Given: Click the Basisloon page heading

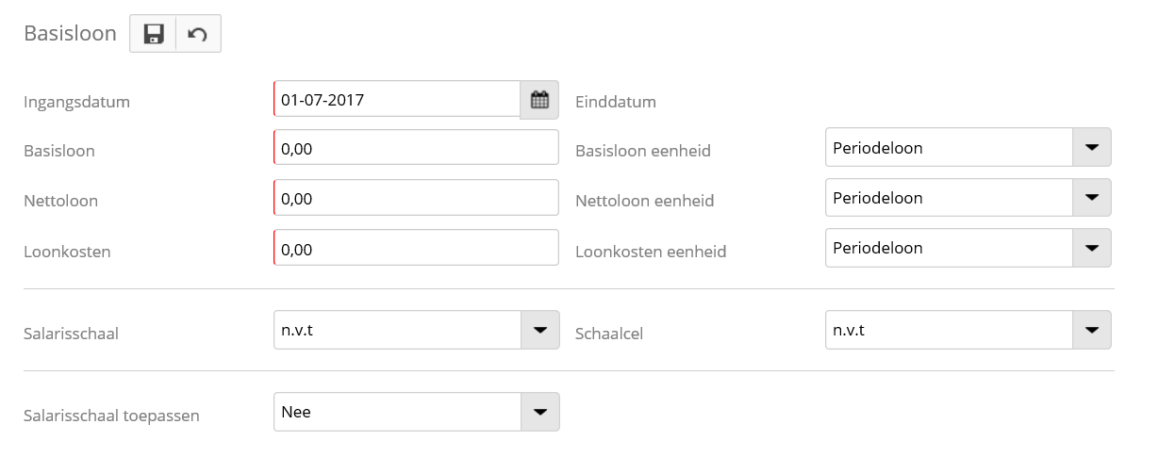Looking at the screenshot, I should [70, 34].
